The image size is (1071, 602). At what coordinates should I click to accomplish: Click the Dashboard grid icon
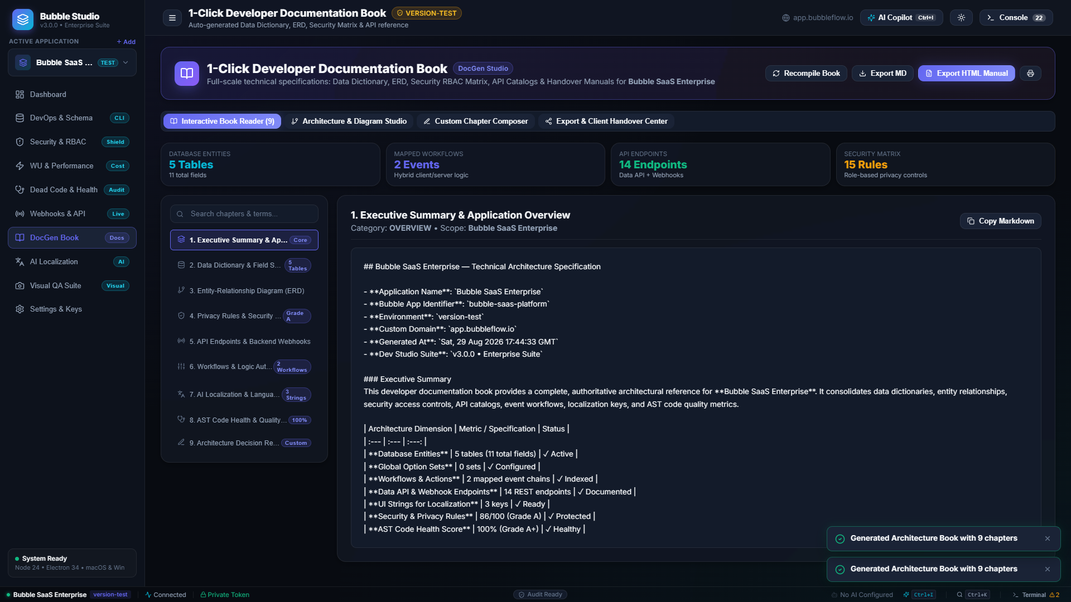point(20,95)
